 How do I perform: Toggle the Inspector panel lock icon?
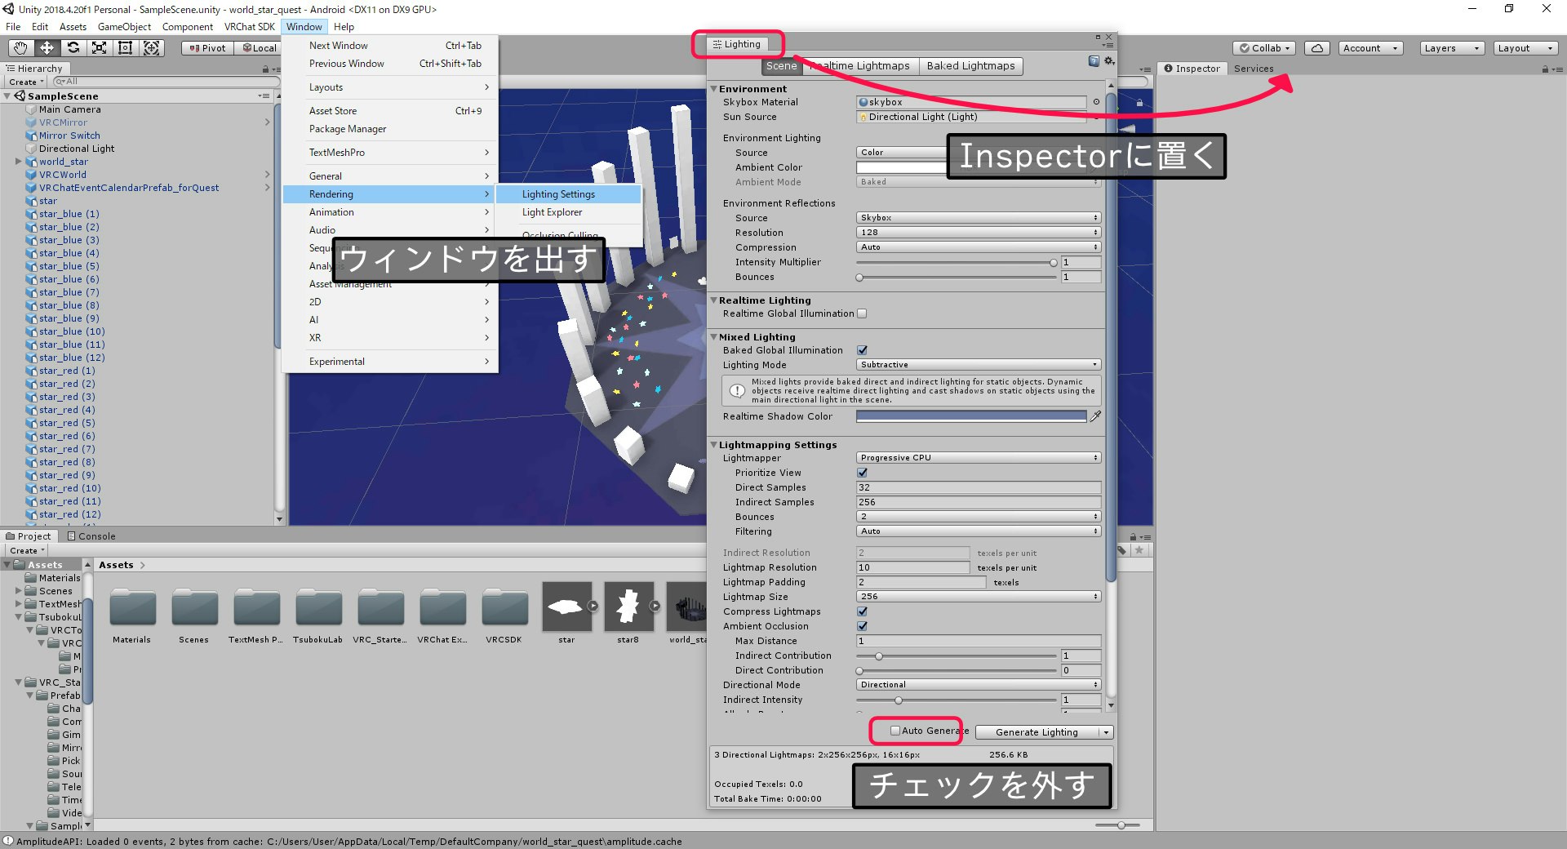click(x=1545, y=69)
